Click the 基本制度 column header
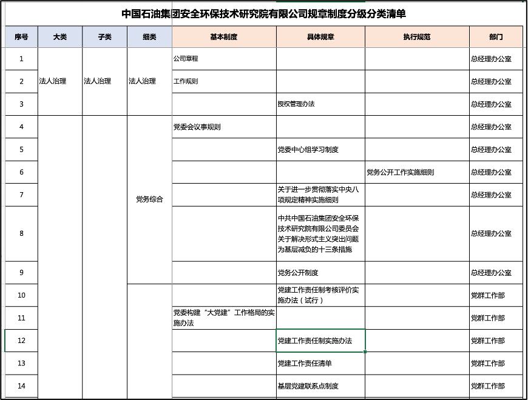The height and width of the screenshot is (400, 528). 224,37
